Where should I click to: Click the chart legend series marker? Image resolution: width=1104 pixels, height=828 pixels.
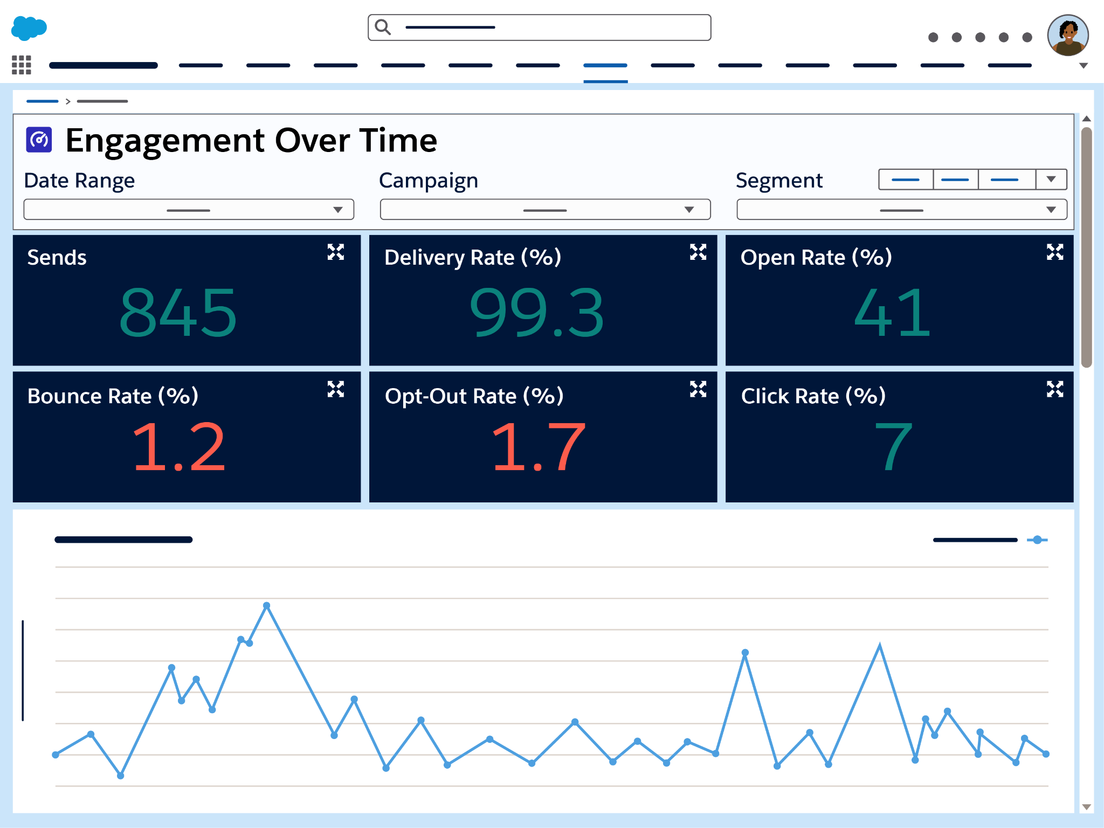click(x=1037, y=540)
